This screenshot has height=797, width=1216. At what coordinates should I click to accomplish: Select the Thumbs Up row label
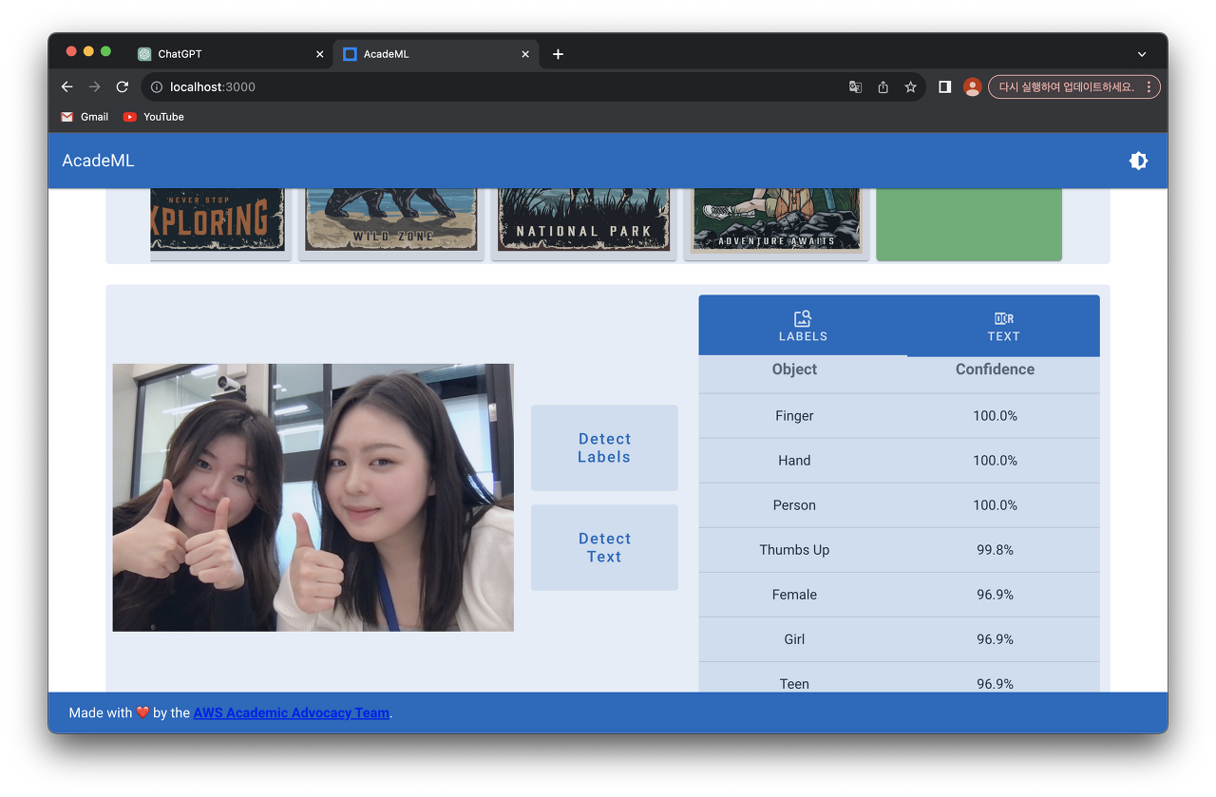coord(794,550)
